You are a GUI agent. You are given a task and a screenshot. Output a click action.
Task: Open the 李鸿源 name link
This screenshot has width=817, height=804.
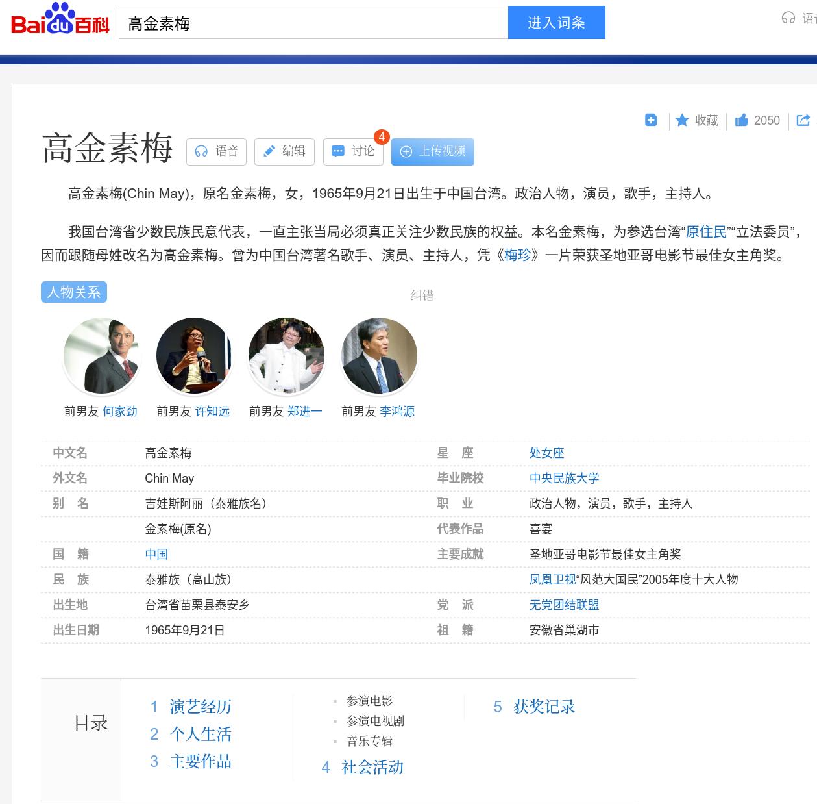click(397, 411)
